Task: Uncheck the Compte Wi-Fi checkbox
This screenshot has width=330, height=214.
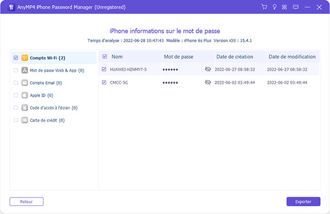Action: 16,58
